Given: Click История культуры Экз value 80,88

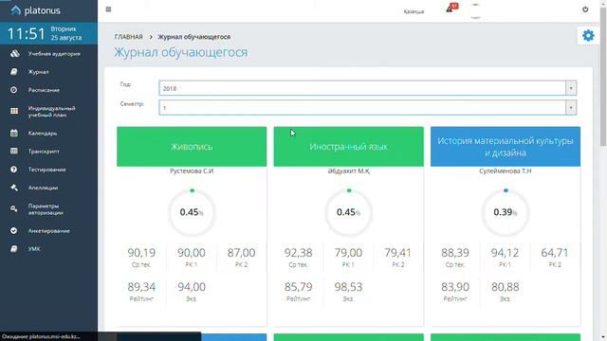Looking at the screenshot, I should [x=505, y=287].
